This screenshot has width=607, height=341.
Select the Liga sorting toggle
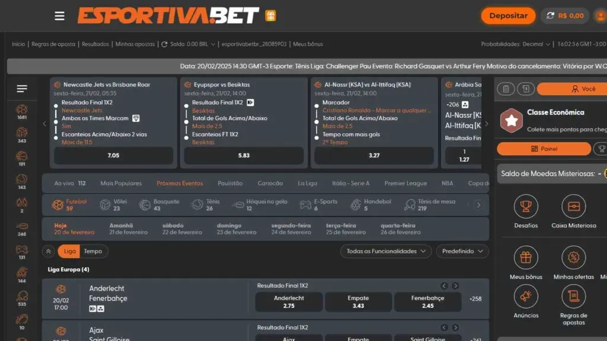click(70, 251)
